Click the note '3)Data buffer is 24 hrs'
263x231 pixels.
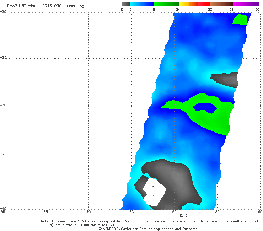coord(82,225)
